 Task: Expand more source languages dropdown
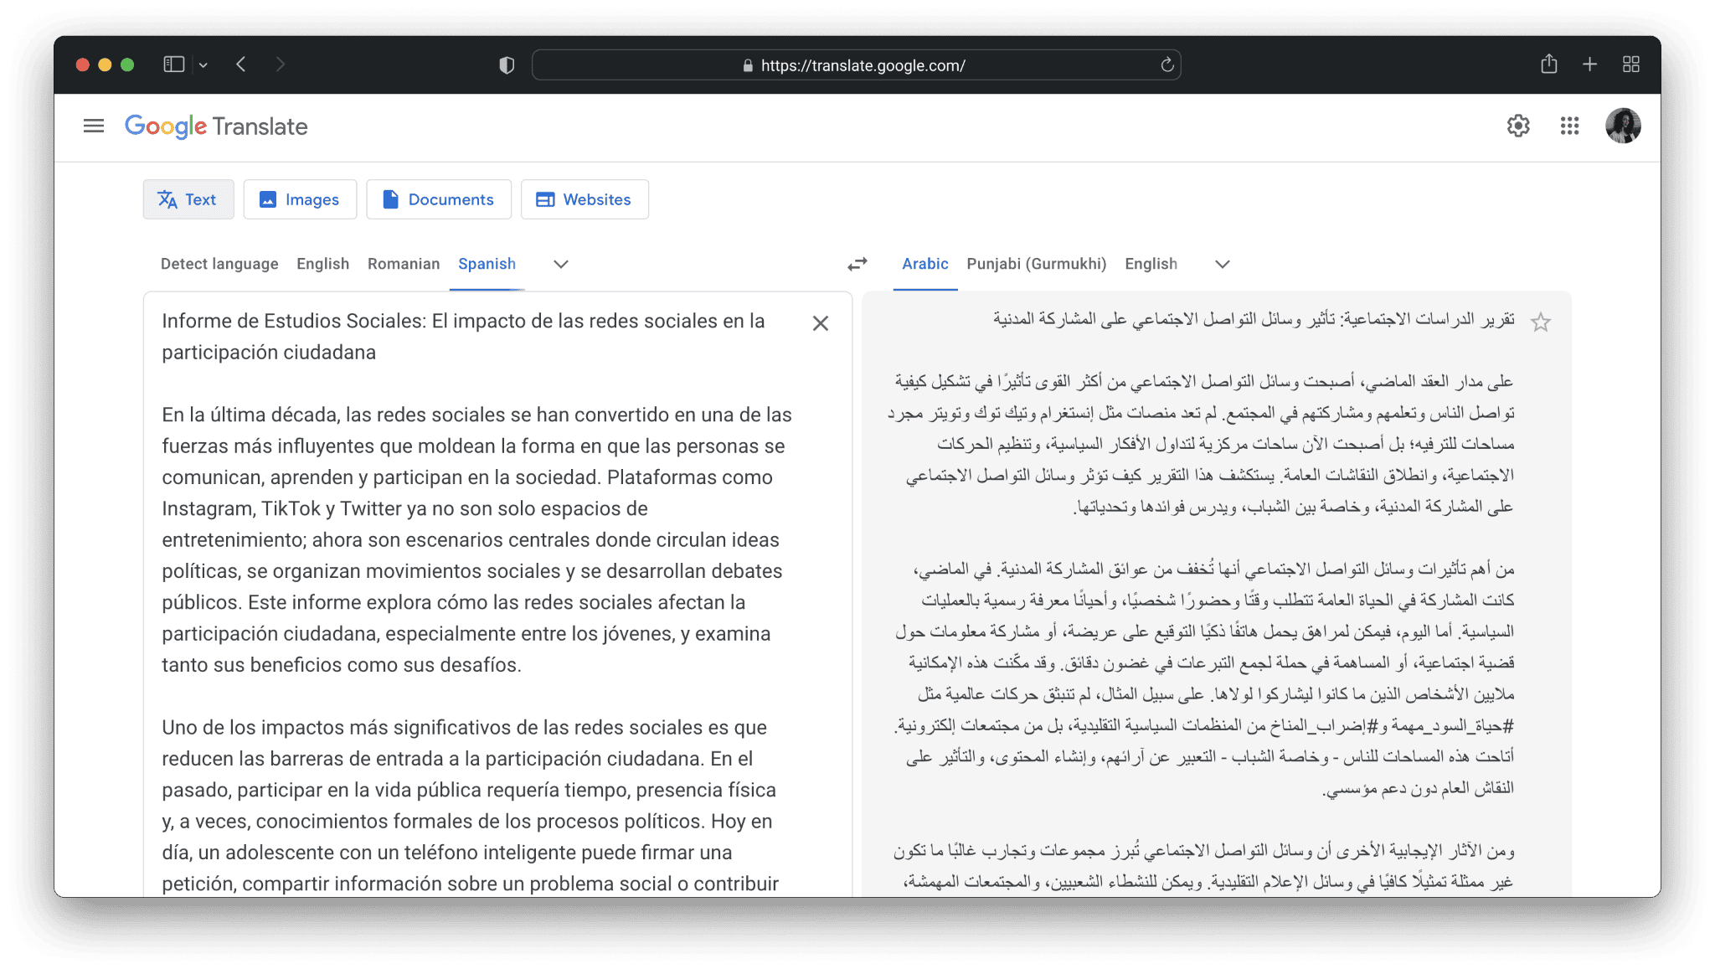click(561, 264)
